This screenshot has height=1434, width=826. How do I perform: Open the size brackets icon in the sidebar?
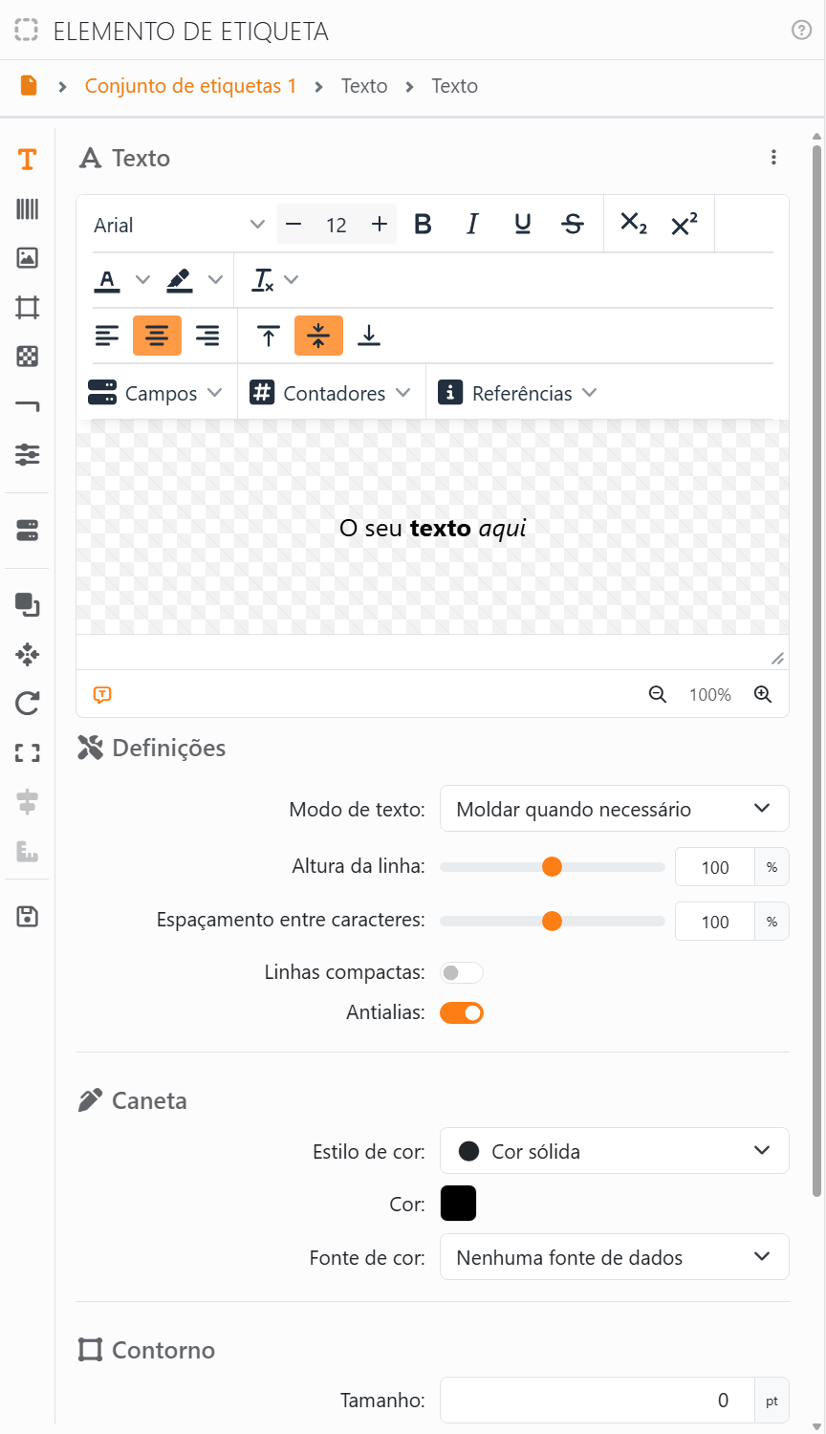coord(28,753)
